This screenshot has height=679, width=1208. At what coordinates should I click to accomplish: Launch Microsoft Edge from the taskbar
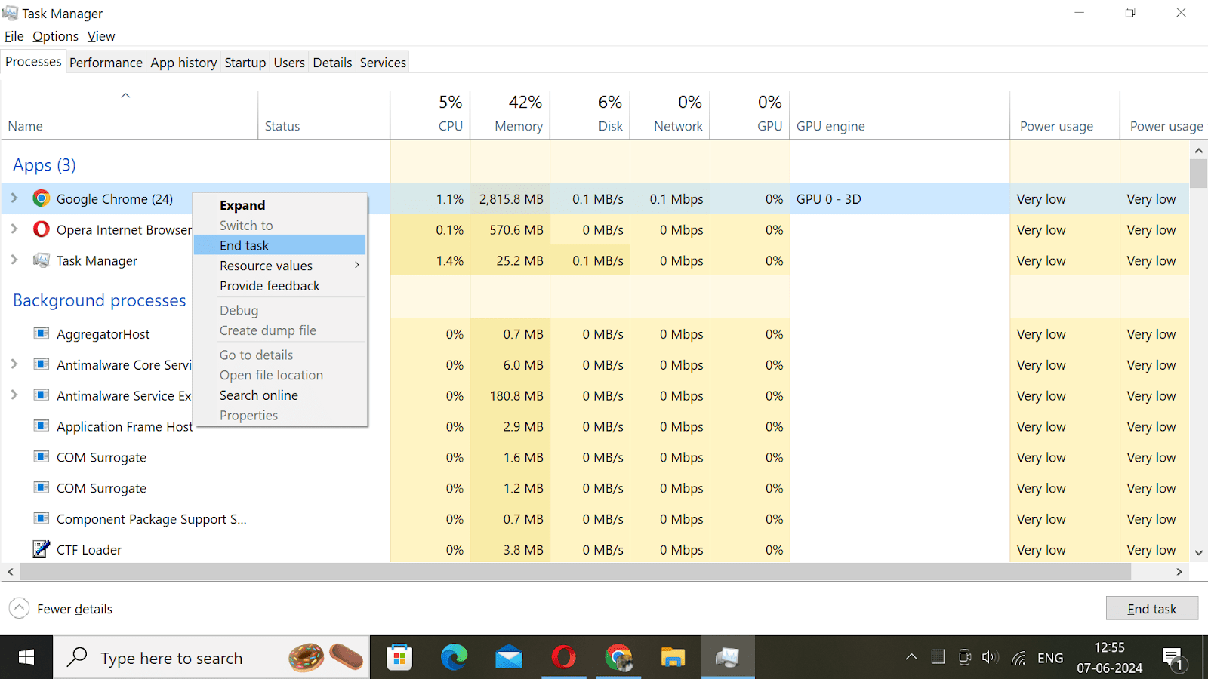pos(454,657)
